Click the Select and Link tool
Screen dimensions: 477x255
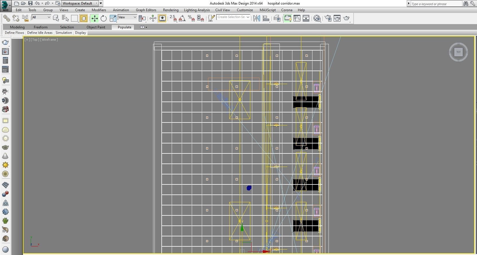click(x=7, y=18)
